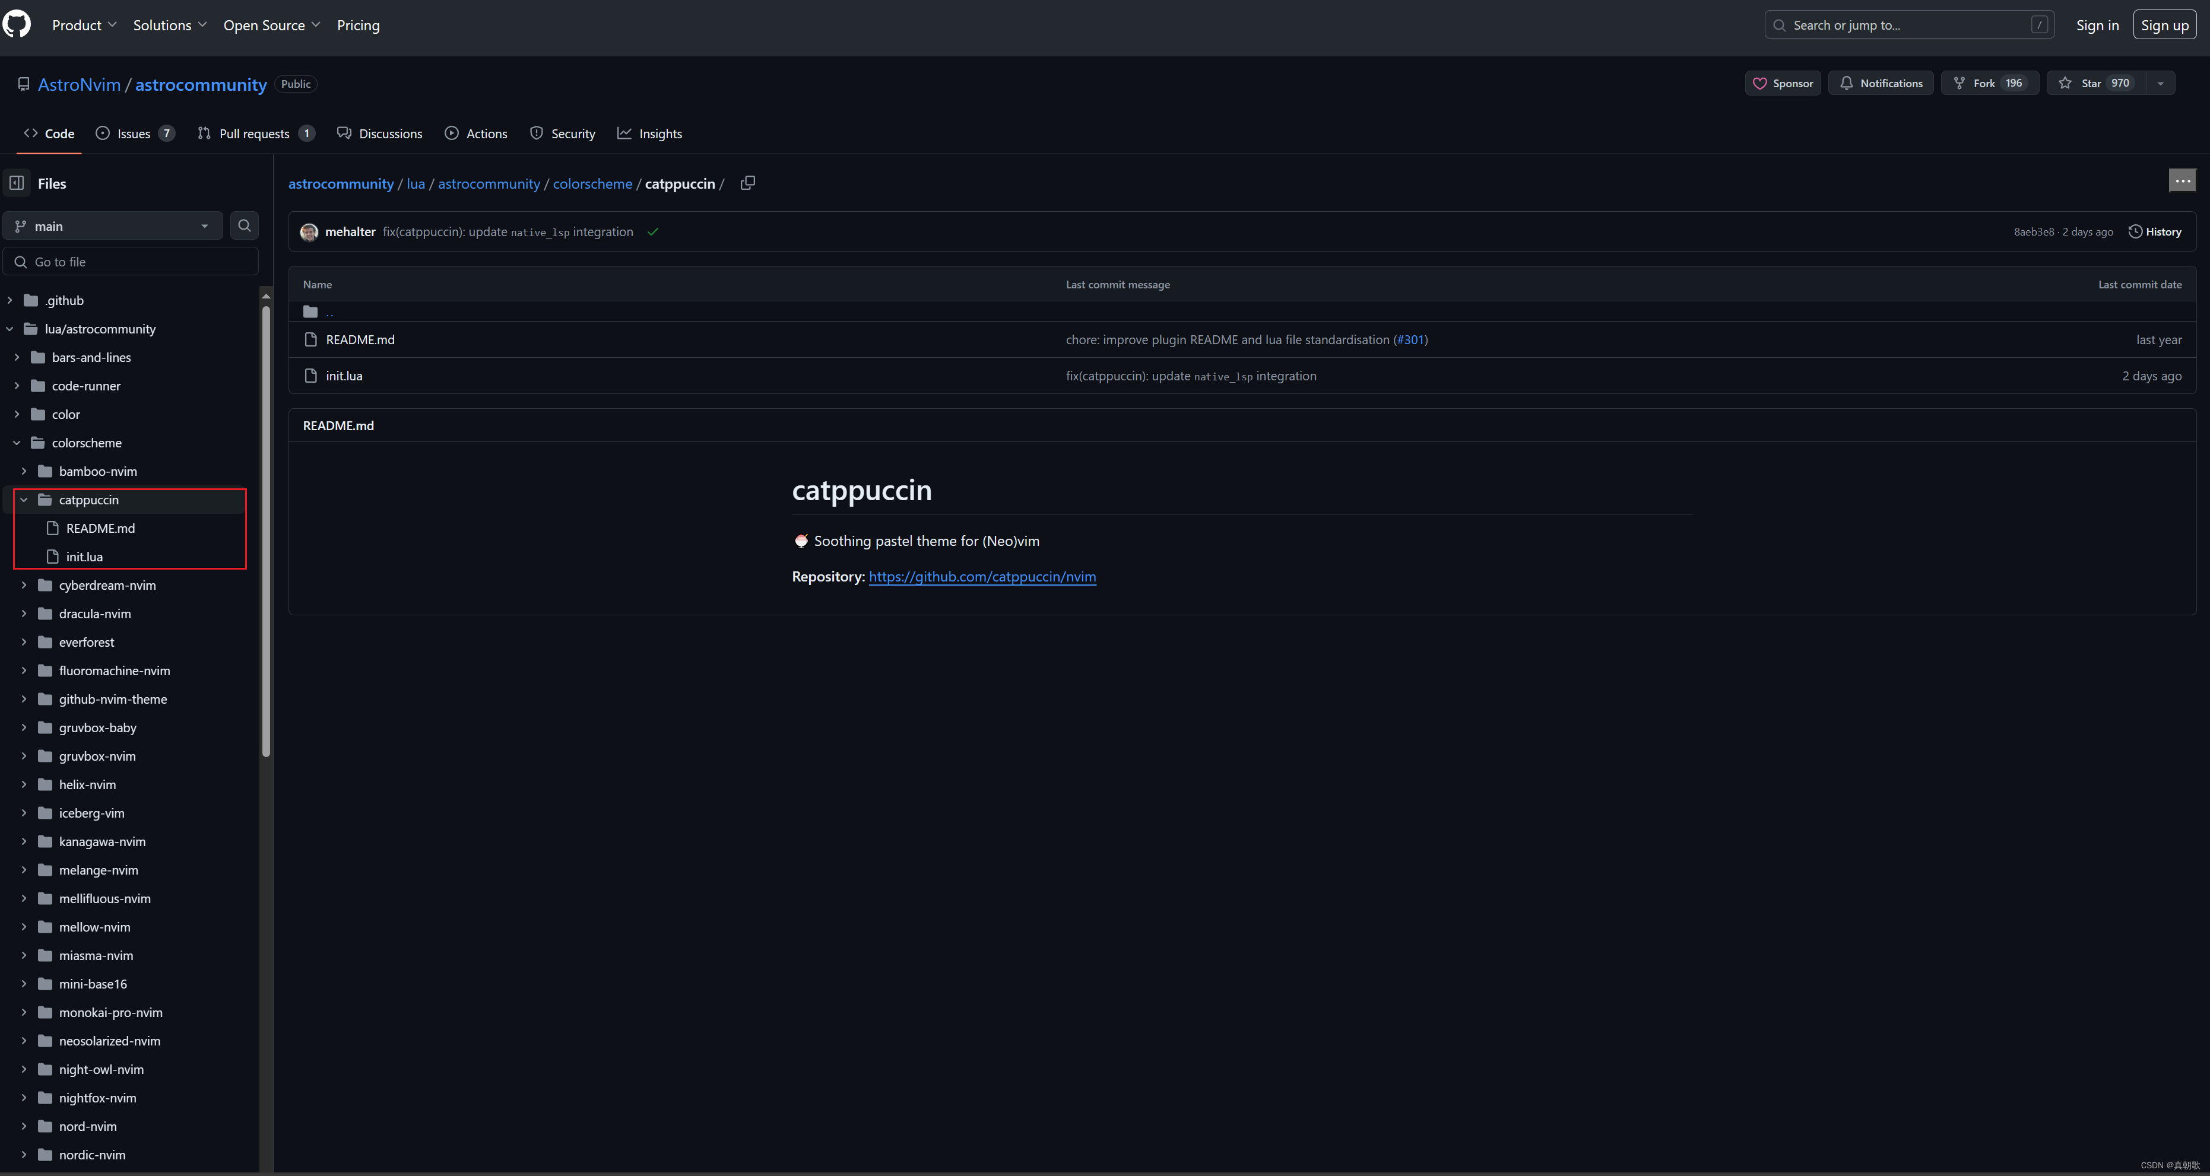Viewport: 2210px width, 1176px height.
Task: Open the catppuccin/nvim repository link
Action: click(982, 576)
